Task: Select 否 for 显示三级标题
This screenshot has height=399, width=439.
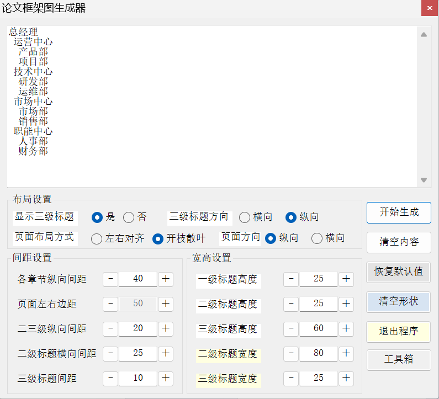Action: [129, 217]
